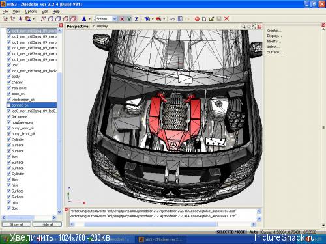Switch to Edges editing level icon
Screen dimensions: 326x244
coord(13,19)
